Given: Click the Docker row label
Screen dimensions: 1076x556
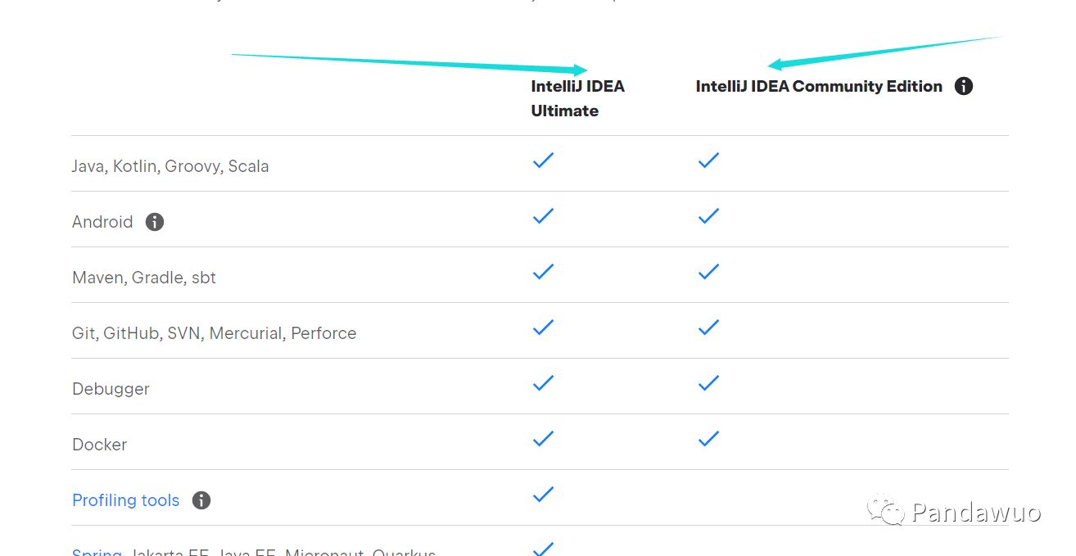Looking at the screenshot, I should pos(100,445).
